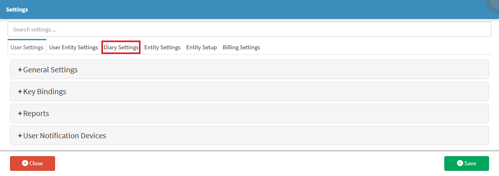Expand the Key Bindings panel

click(45, 92)
